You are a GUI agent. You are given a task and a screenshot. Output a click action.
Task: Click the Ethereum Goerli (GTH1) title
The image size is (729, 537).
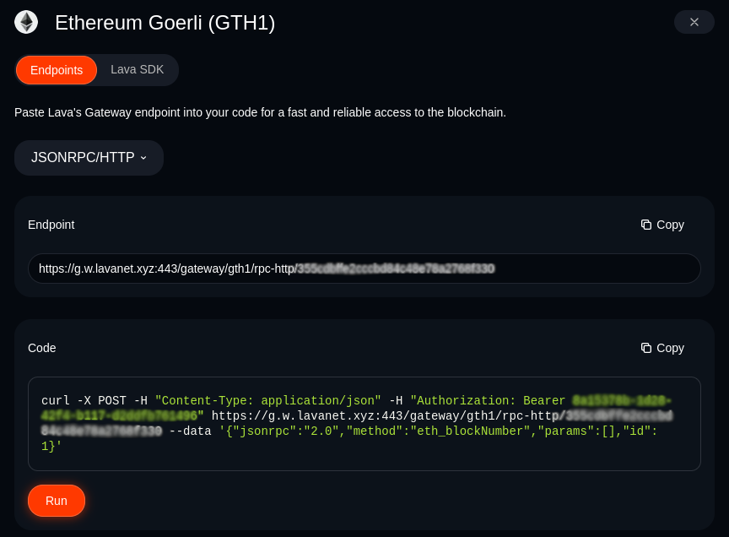165,23
